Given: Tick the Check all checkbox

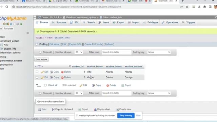Looking at the screenshot, I should pos(45,85).
